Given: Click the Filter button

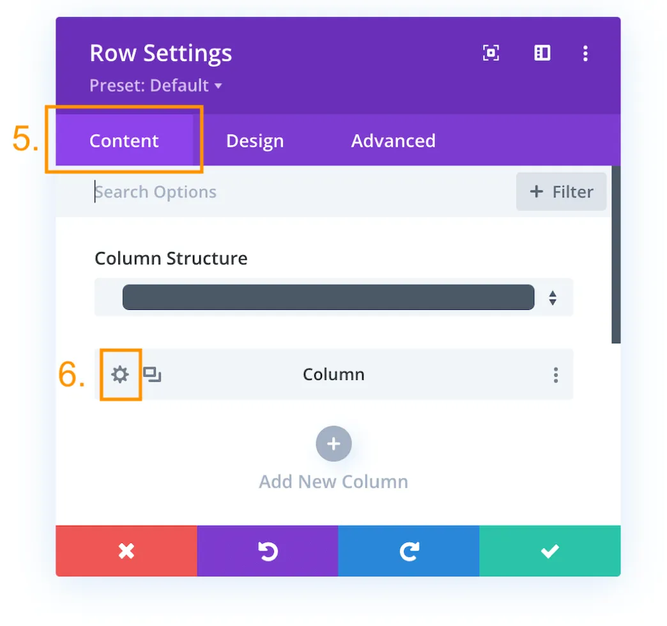Looking at the screenshot, I should coord(561,192).
